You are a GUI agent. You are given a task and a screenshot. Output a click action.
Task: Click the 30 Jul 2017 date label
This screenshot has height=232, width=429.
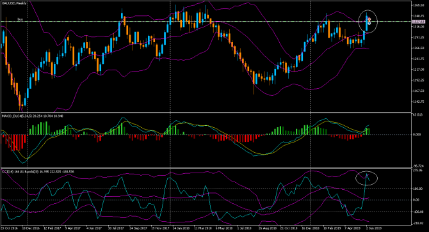[x=117, y=228]
